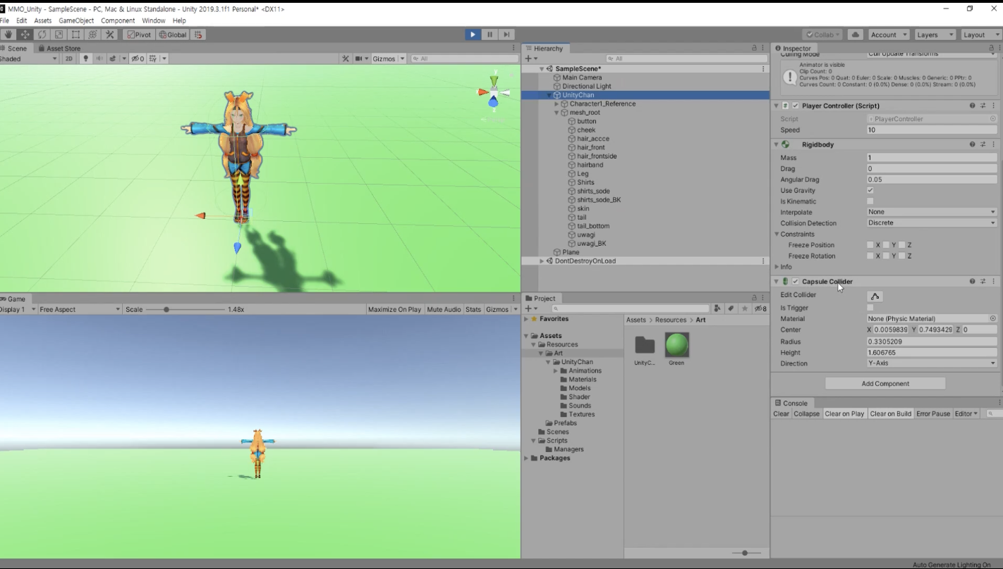Open the Assets menu
This screenshot has width=1003, height=569.
coord(43,20)
